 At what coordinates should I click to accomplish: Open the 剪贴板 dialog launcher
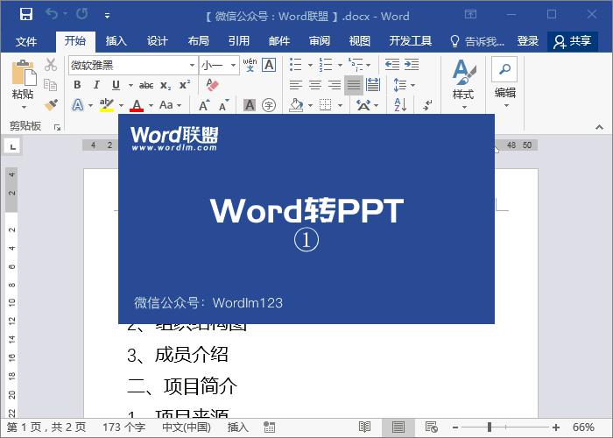pyautogui.click(x=58, y=127)
